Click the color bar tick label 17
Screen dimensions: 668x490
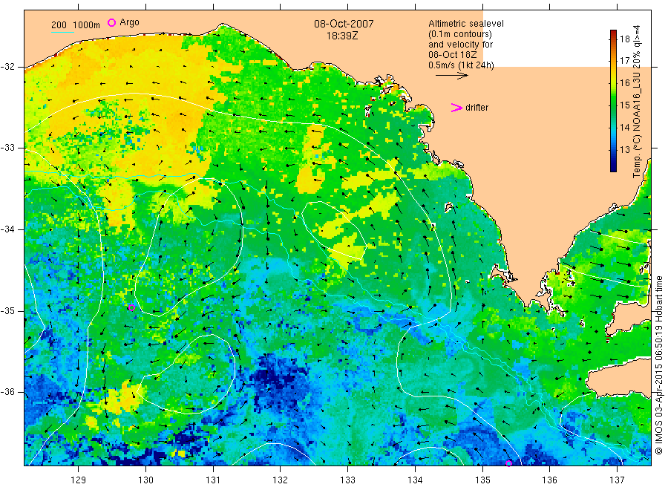[x=624, y=60]
